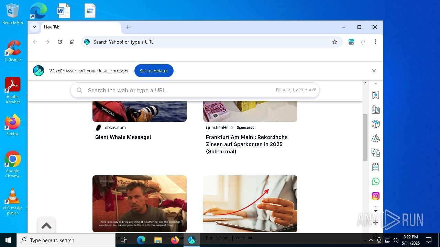Open Microsoft Edge desktop shortcut
The height and width of the screenshot is (247, 440).
[38, 11]
